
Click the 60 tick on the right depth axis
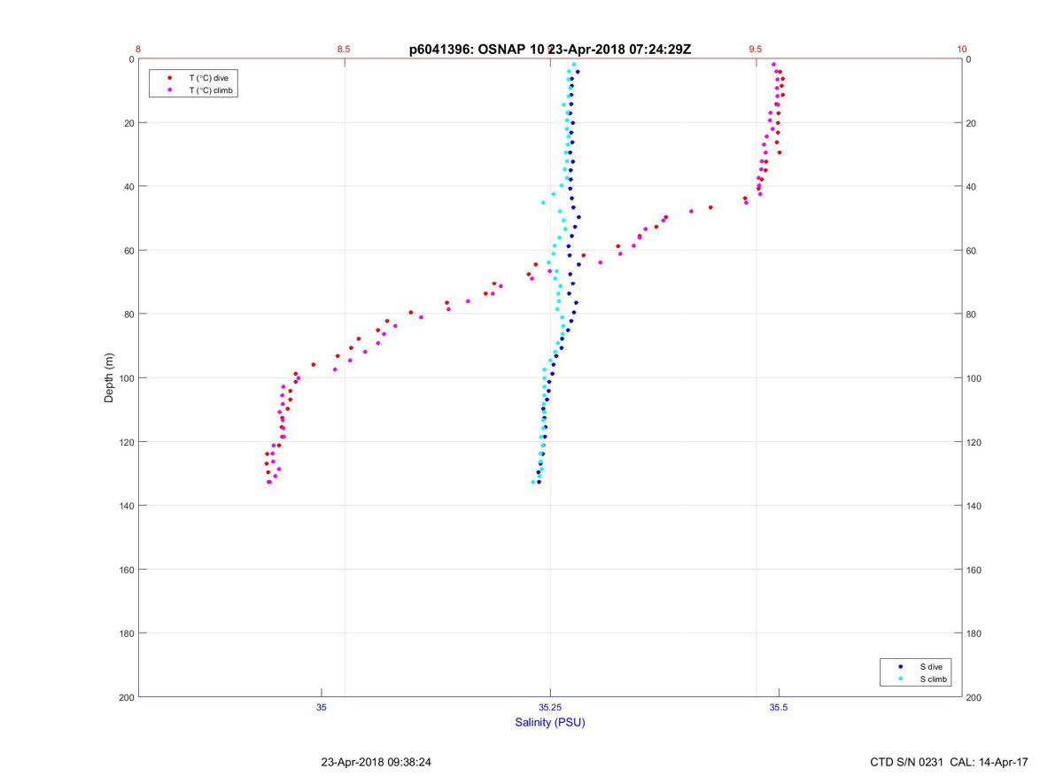pos(972,251)
